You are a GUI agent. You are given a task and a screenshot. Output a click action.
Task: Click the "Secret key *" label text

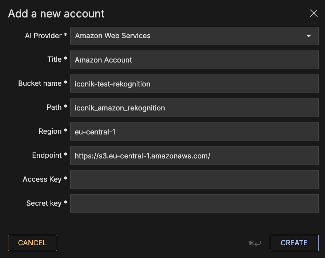point(47,203)
